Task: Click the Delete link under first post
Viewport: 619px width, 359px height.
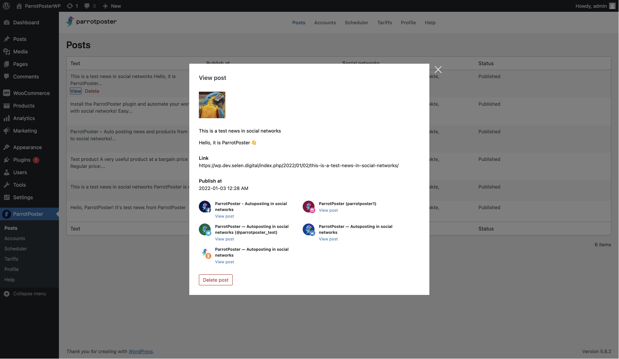Action: point(92,91)
